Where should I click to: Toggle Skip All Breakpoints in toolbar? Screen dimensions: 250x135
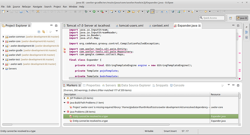coord(27,12)
